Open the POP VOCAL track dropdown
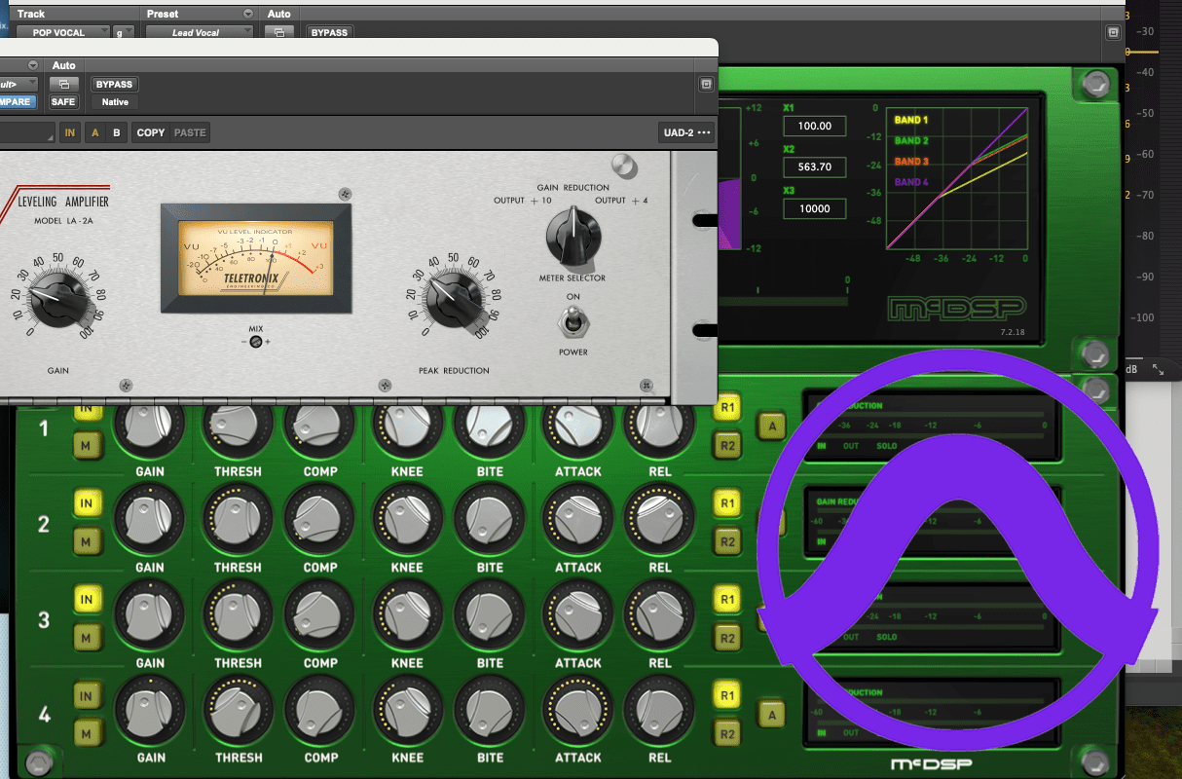Viewport: 1182px width, 779px height. (63, 32)
